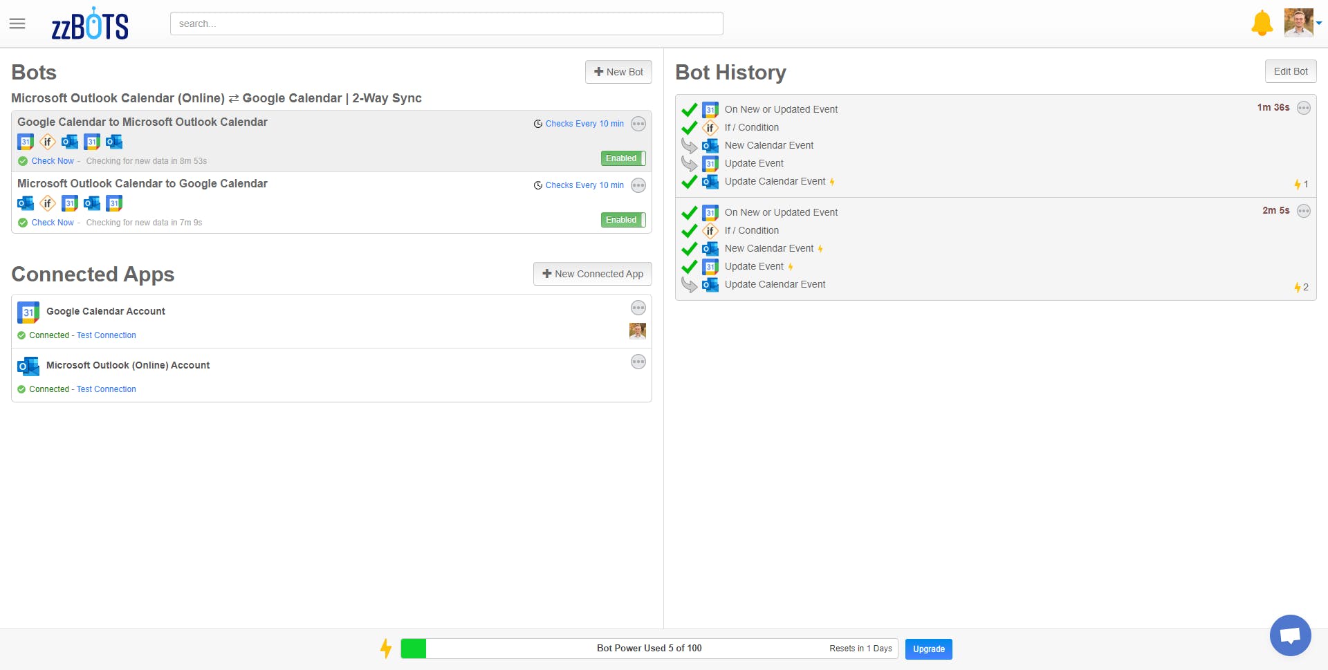Click the first Outlook step icon in Microsoft Outlook Calendar to Google Calendar bot
Screen dimensions: 1328x670
[x=26, y=203]
